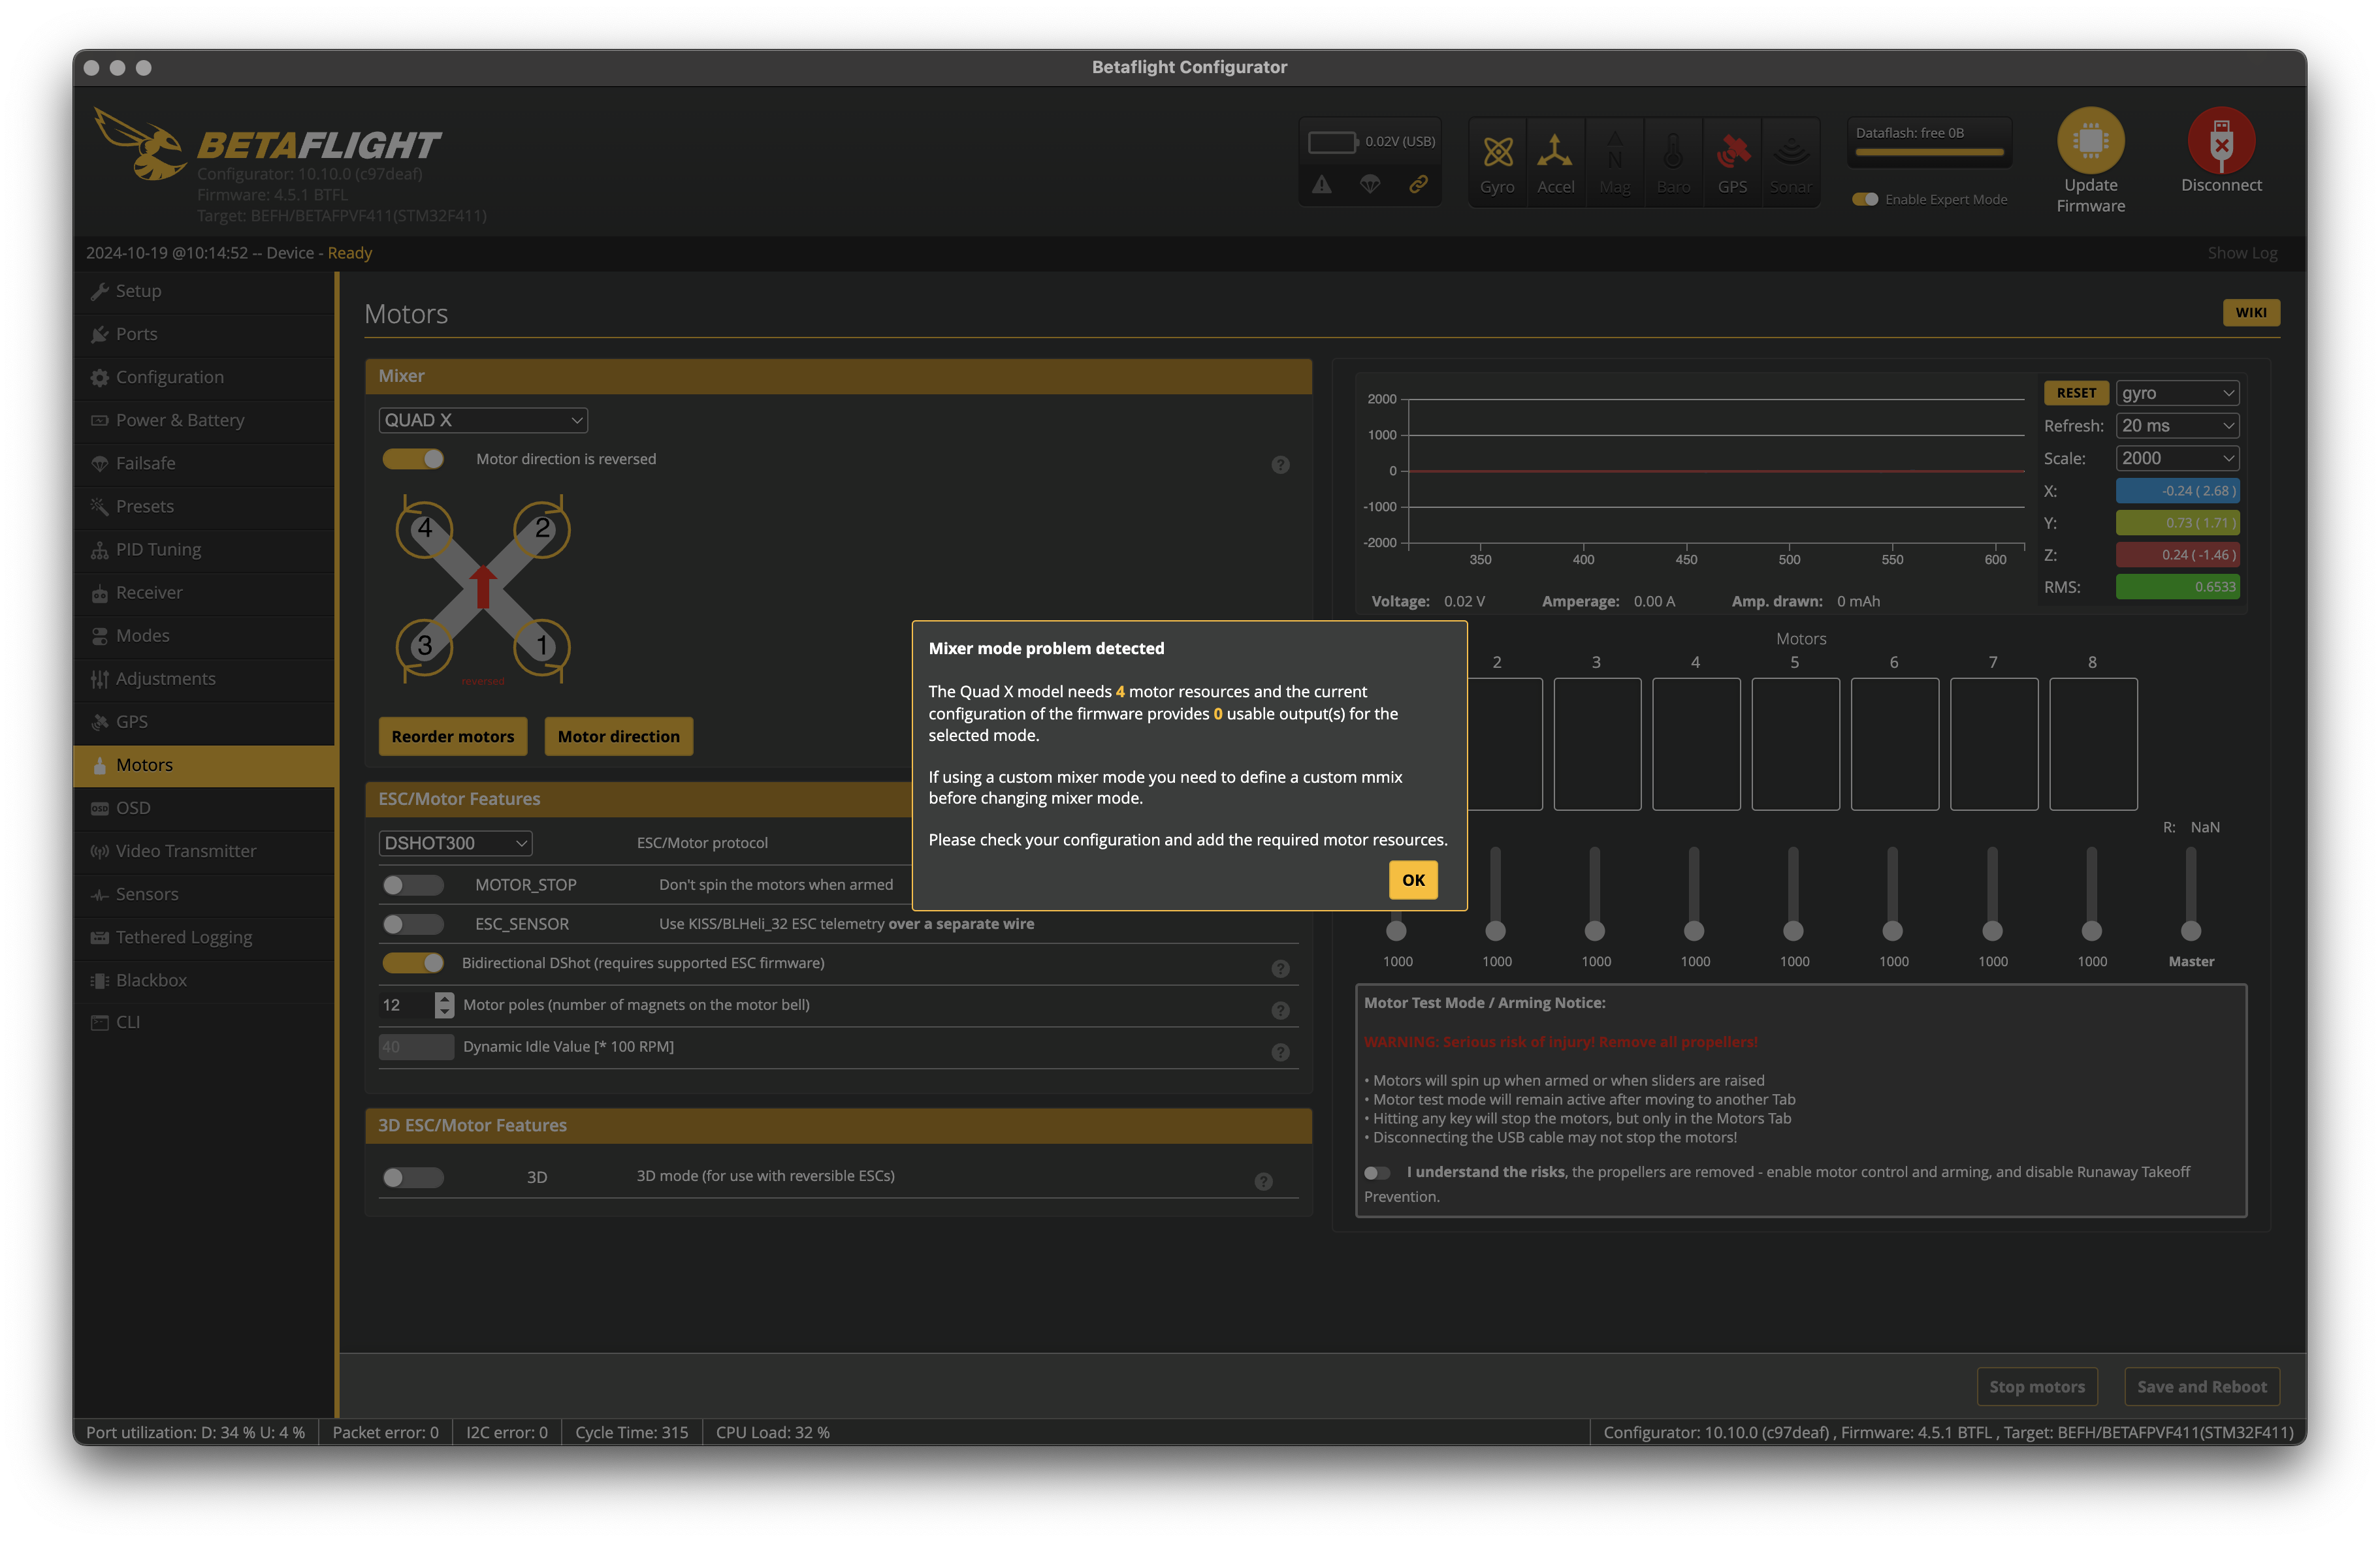The image size is (2380, 1542).
Task: Click the Master motor slider
Action: tap(2191, 894)
